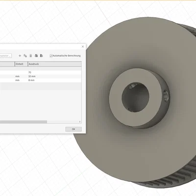Click the set screw hole on the hub's side
This screenshot has height=196, width=196.
166,96
